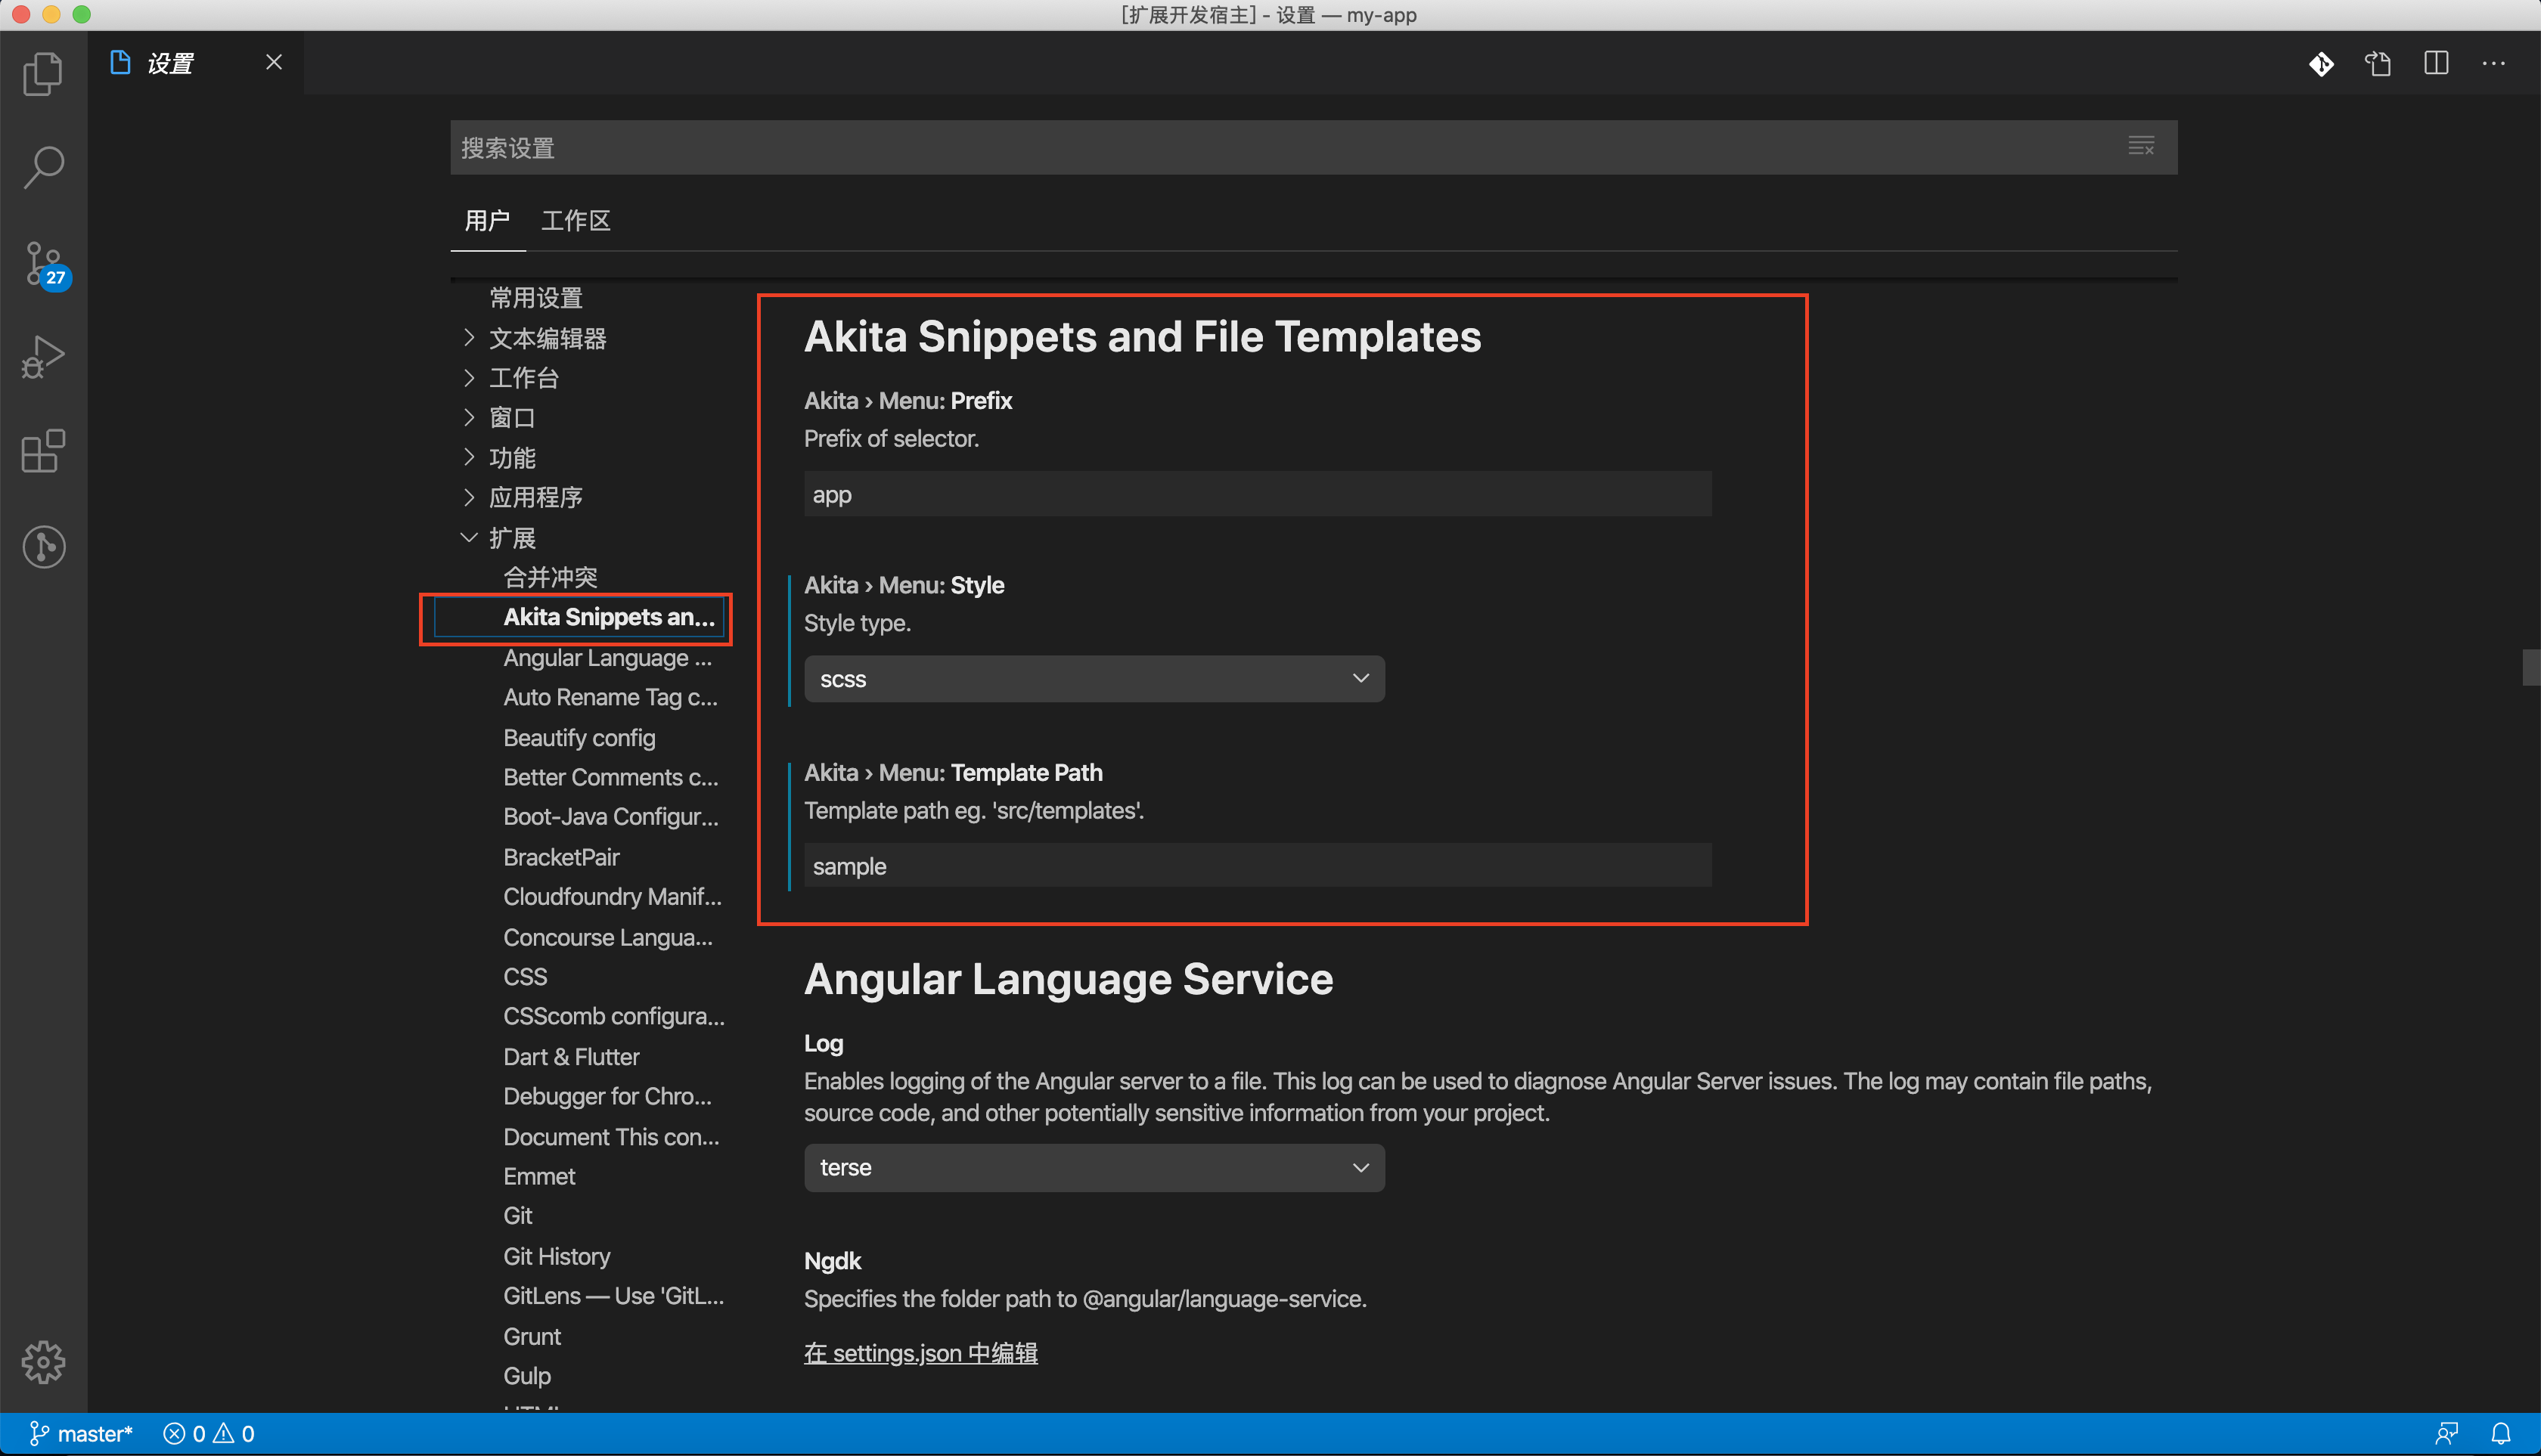Select Grunt tree item
The image size is (2541, 1456).
coord(532,1336)
